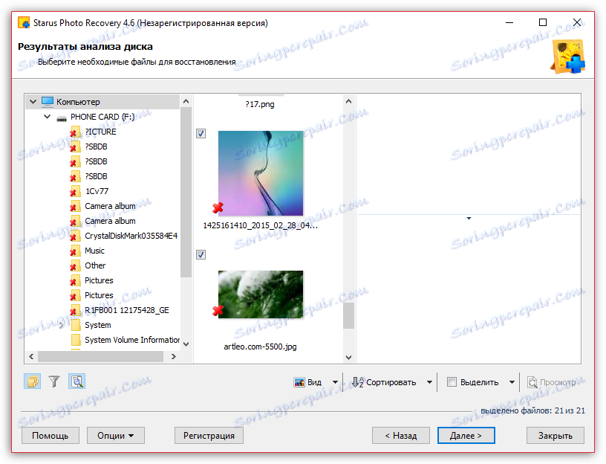This screenshot has height=464, width=606.
Task: Select the colorful abstract image thumbnail
Action: click(261, 173)
